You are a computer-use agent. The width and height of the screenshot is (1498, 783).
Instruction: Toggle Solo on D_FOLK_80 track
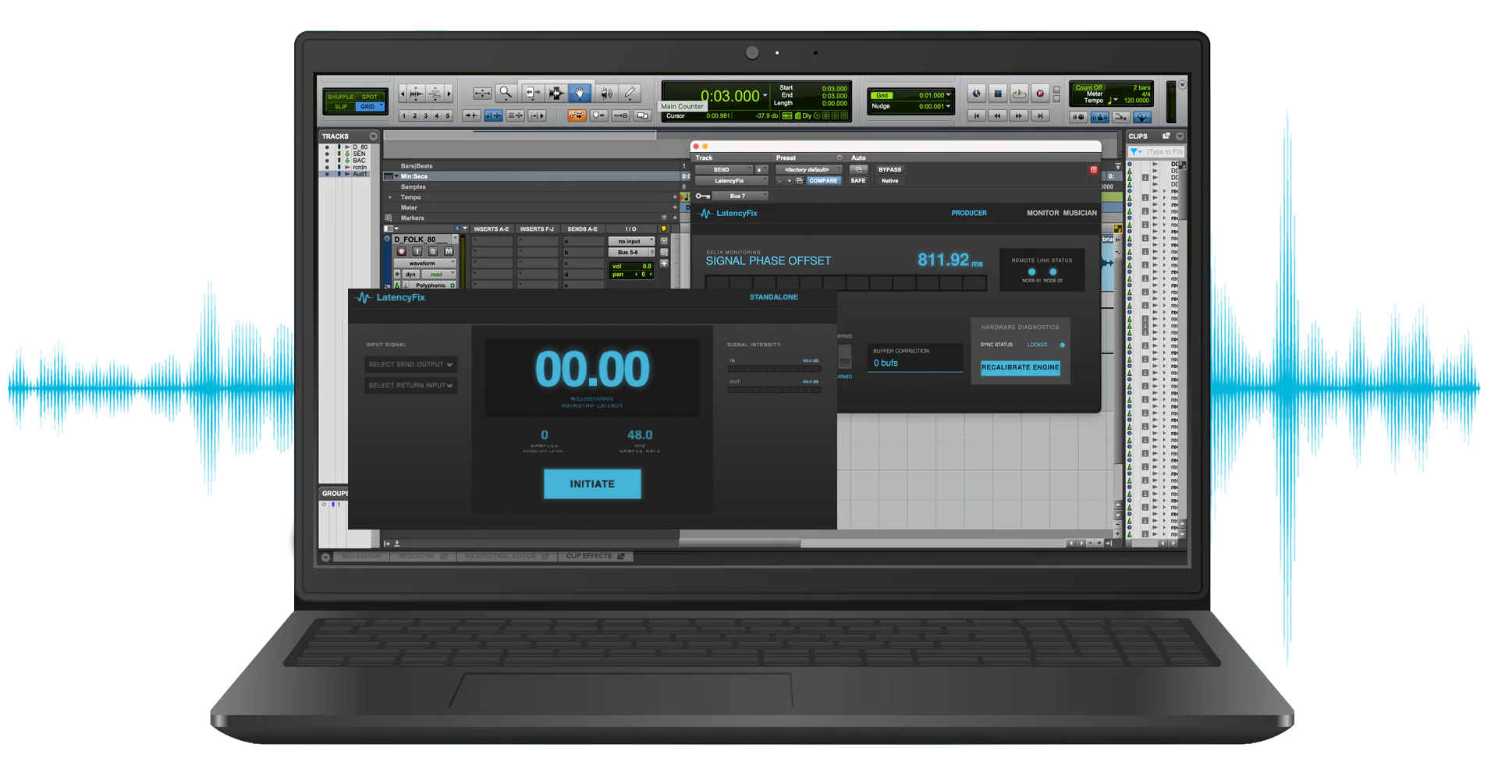(x=433, y=251)
